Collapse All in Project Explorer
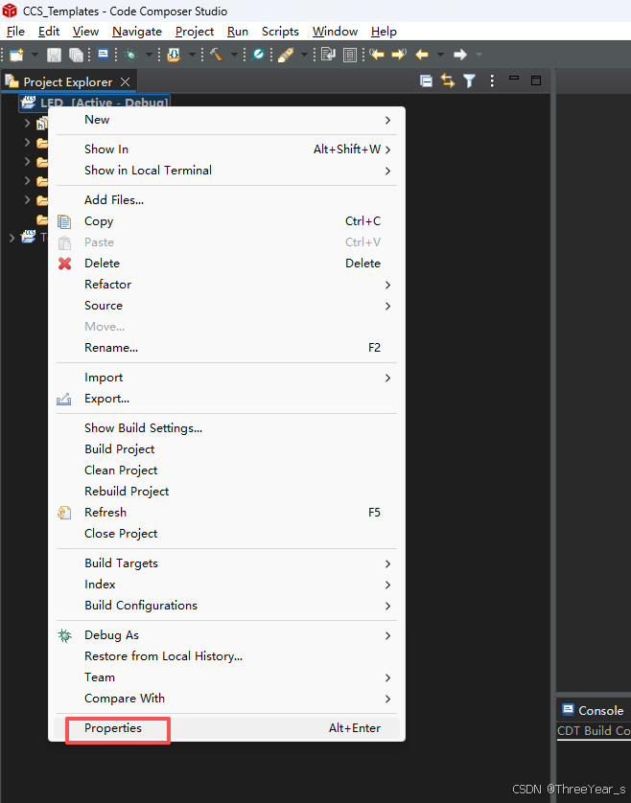631x803 pixels. 426,80
